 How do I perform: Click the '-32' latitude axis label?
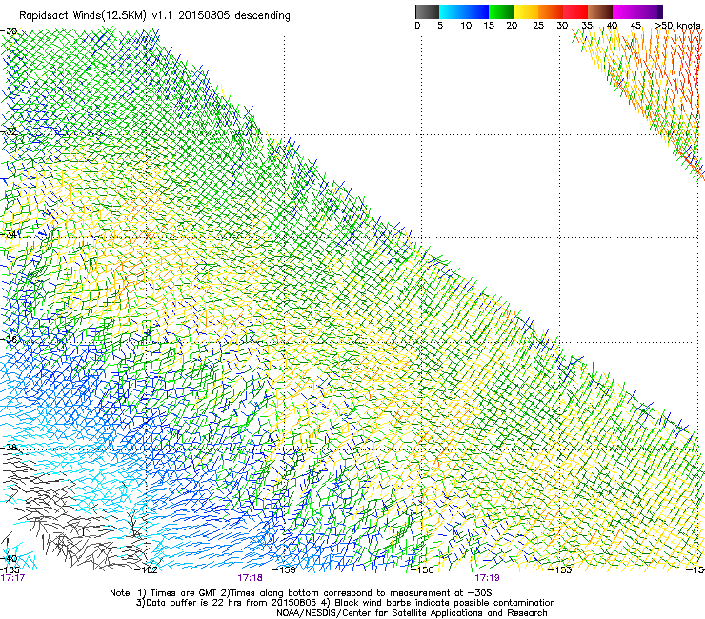coord(9,131)
